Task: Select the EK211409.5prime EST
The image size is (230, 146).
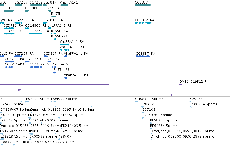Action: (x=62, y=128)
